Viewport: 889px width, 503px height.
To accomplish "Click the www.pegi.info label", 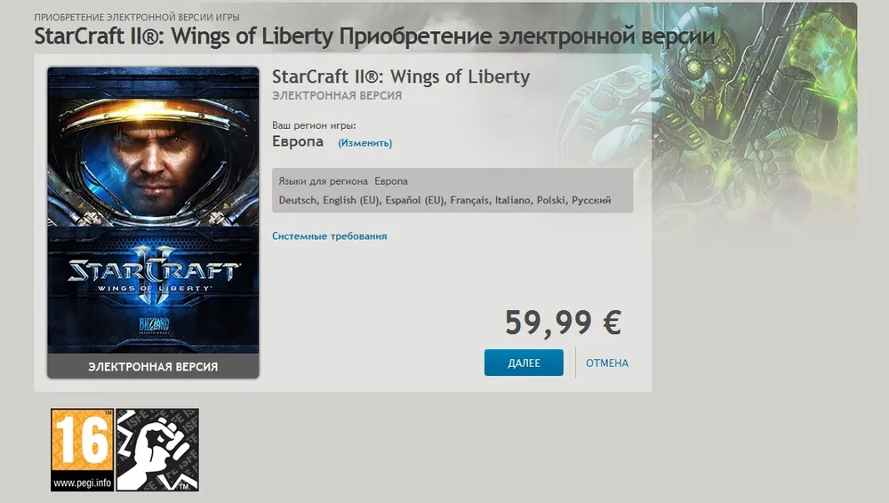I will tap(82, 483).
